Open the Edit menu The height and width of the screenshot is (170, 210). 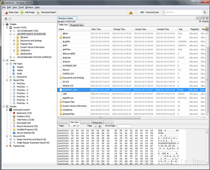[9, 7]
